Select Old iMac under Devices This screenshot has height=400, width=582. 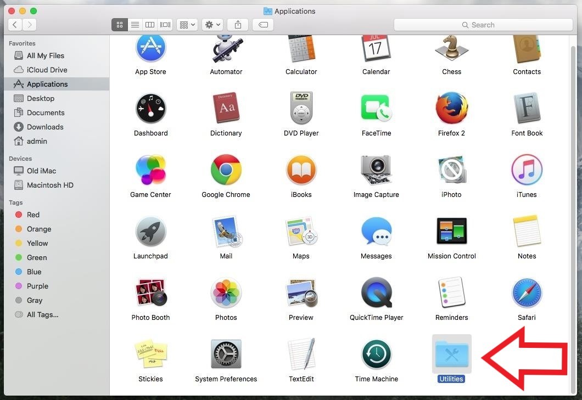point(57,171)
